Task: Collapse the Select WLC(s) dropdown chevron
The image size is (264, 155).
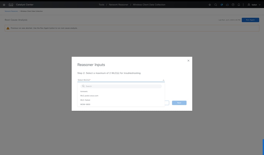Action: pos(163,80)
